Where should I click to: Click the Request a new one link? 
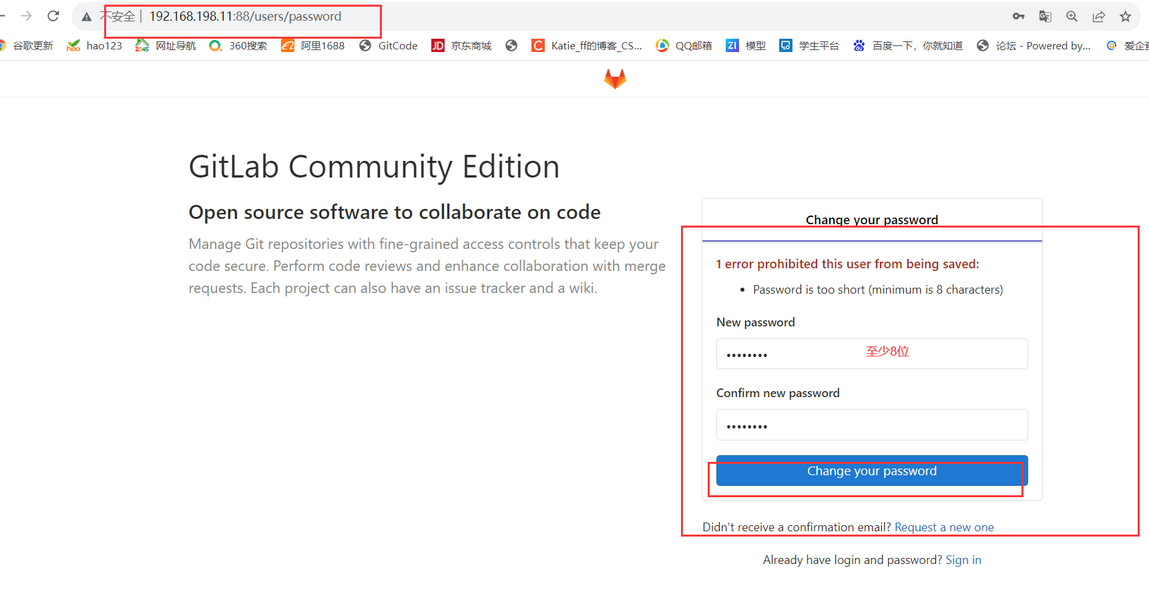pos(944,527)
